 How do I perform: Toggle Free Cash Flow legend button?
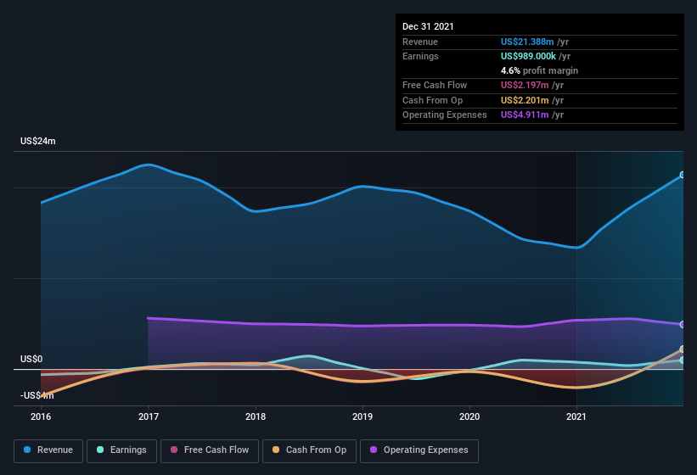tap(210, 450)
